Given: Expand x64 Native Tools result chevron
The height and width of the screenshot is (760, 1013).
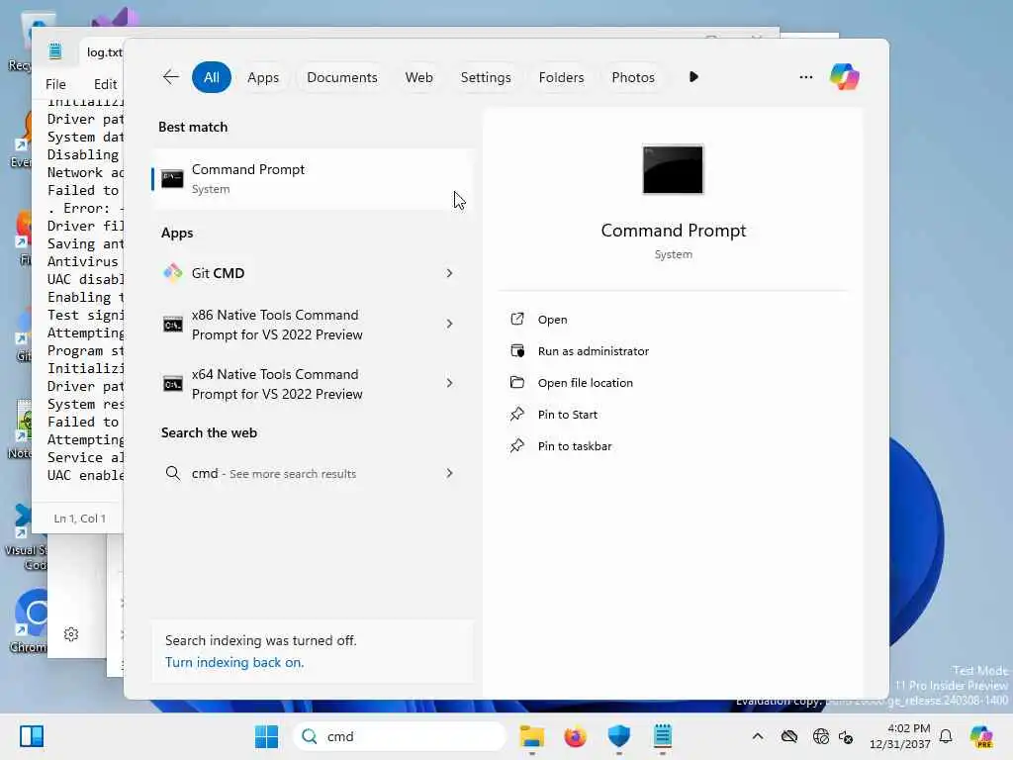Looking at the screenshot, I should tap(449, 383).
